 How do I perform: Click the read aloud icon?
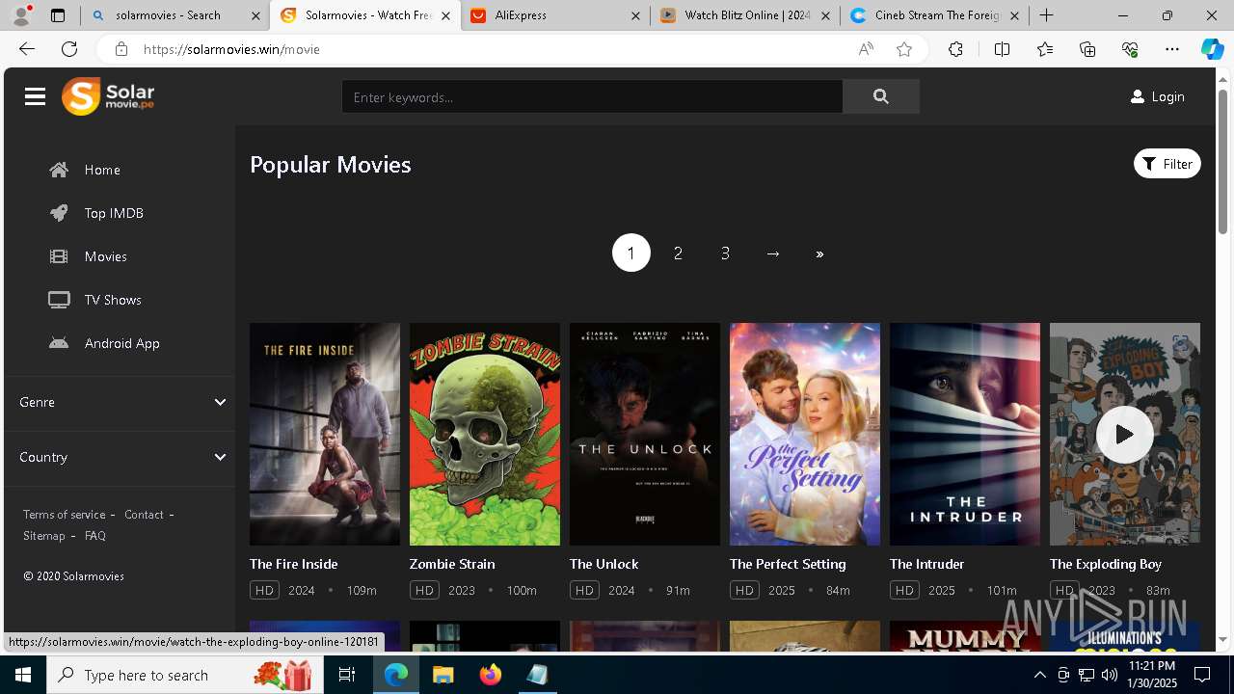pyautogui.click(x=866, y=49)
